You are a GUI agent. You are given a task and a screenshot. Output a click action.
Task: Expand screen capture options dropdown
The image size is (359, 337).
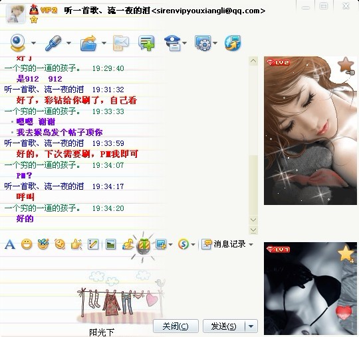[x=170, y=245]
